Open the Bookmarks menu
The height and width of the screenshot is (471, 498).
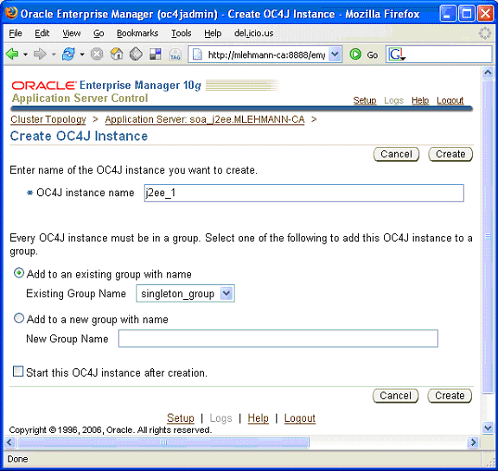[137, 33]
